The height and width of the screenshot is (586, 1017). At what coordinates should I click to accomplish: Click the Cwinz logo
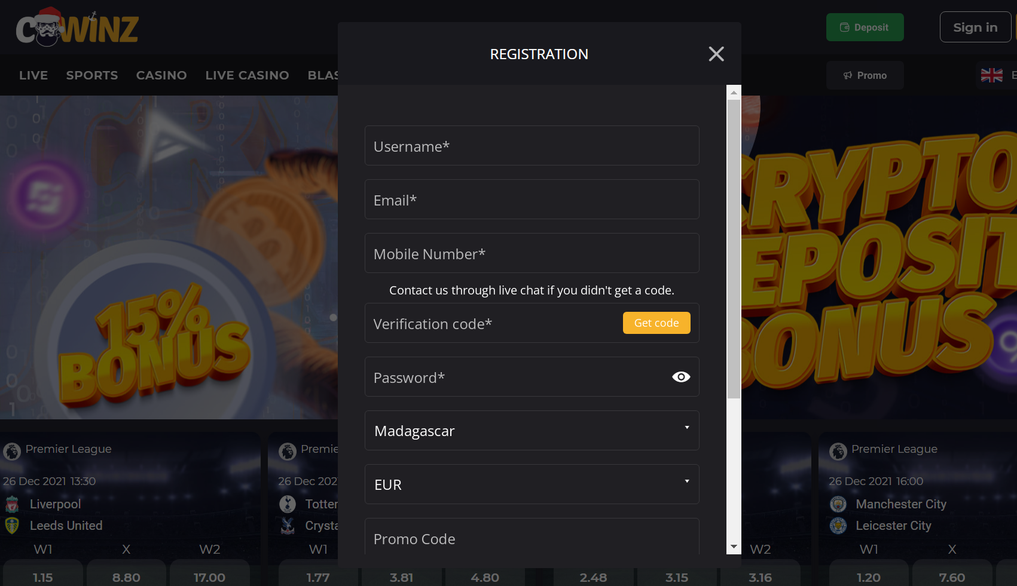77,27
